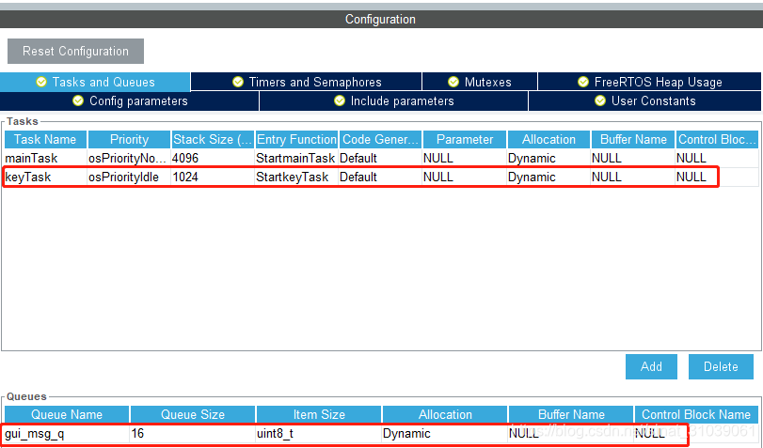763x448 pixels.
Task: Click the Dynamic allocation cell of gui_msg_q
Action: point(445,433)
